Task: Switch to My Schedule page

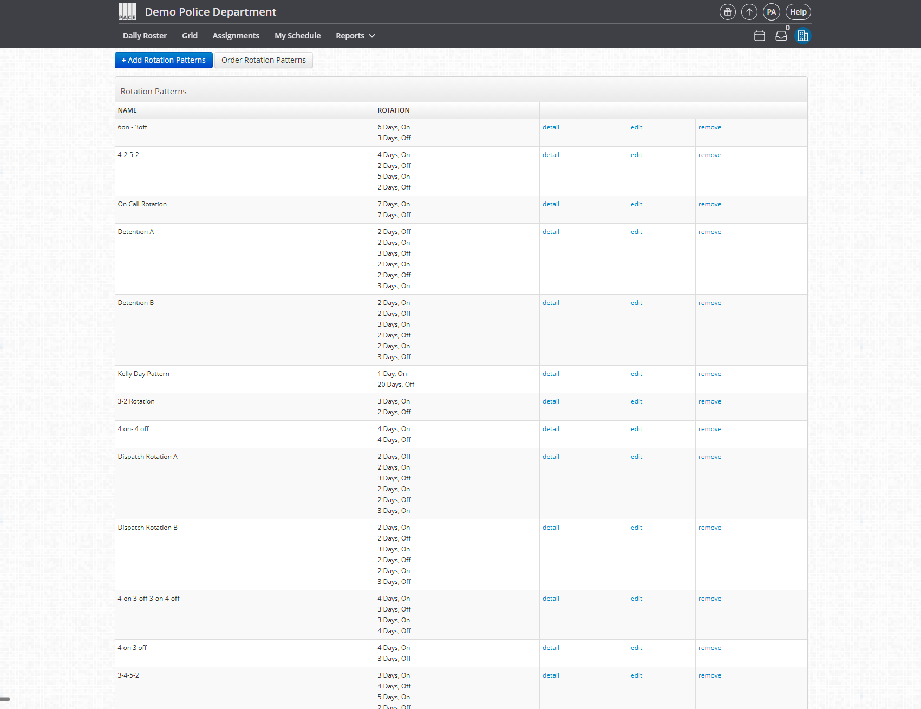Action: coord(297,36)
